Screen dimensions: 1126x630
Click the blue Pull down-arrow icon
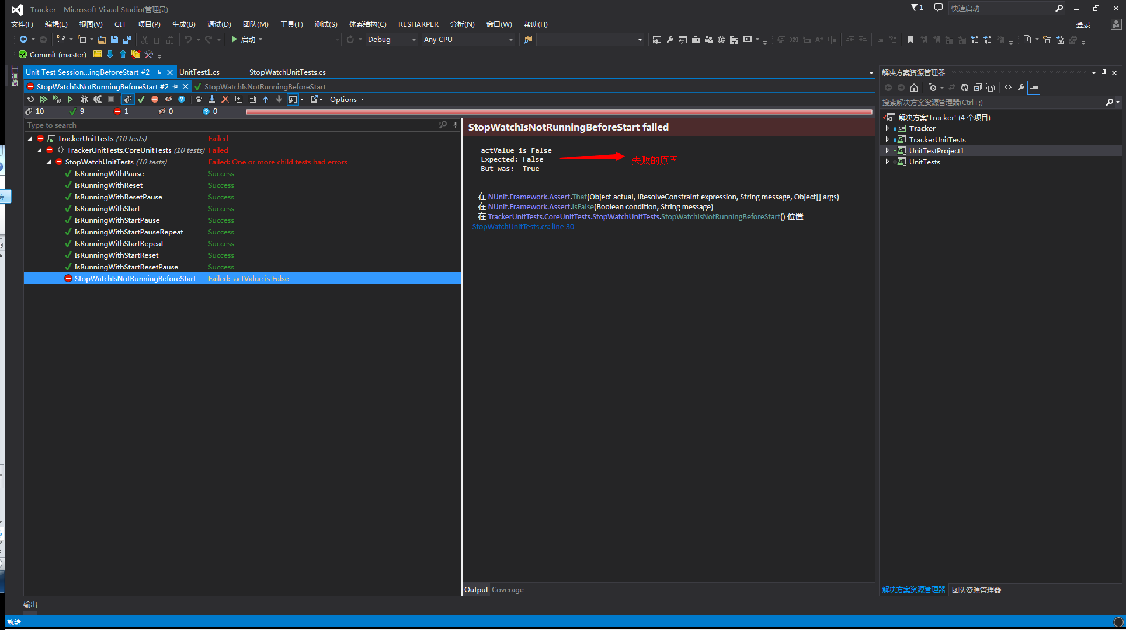point(110,54)
